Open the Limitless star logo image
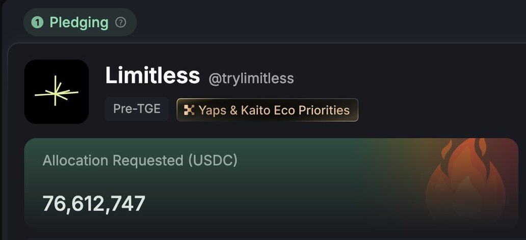Viewport: 526px width, 240px height. coord(57,92)
